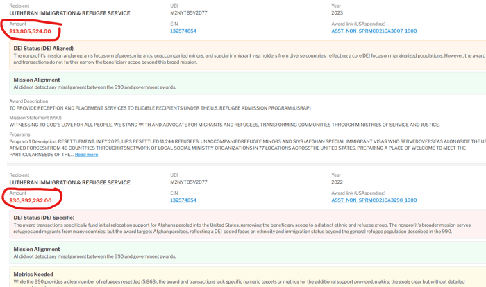
Task: Click the year 2022 value
Action: click(x=337, y=182)
